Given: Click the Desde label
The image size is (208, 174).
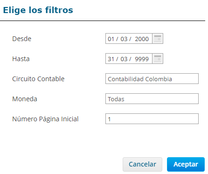Looking at the screenshot, I should point(22,39).
